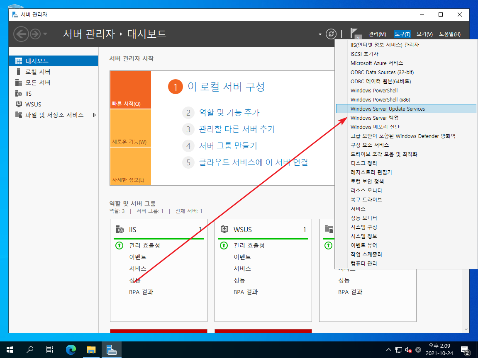478x358 pixels.
Task: Open 이벤트 in the IIS tile
Action: pyautogui.click(x=137, y=257)
